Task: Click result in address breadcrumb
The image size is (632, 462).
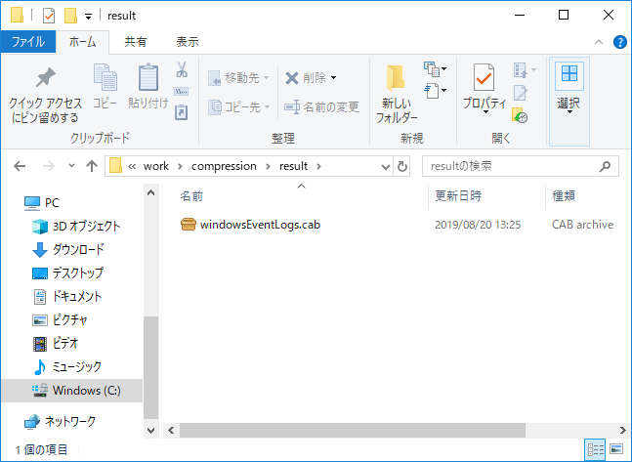Action: click(x=293, y=166)
